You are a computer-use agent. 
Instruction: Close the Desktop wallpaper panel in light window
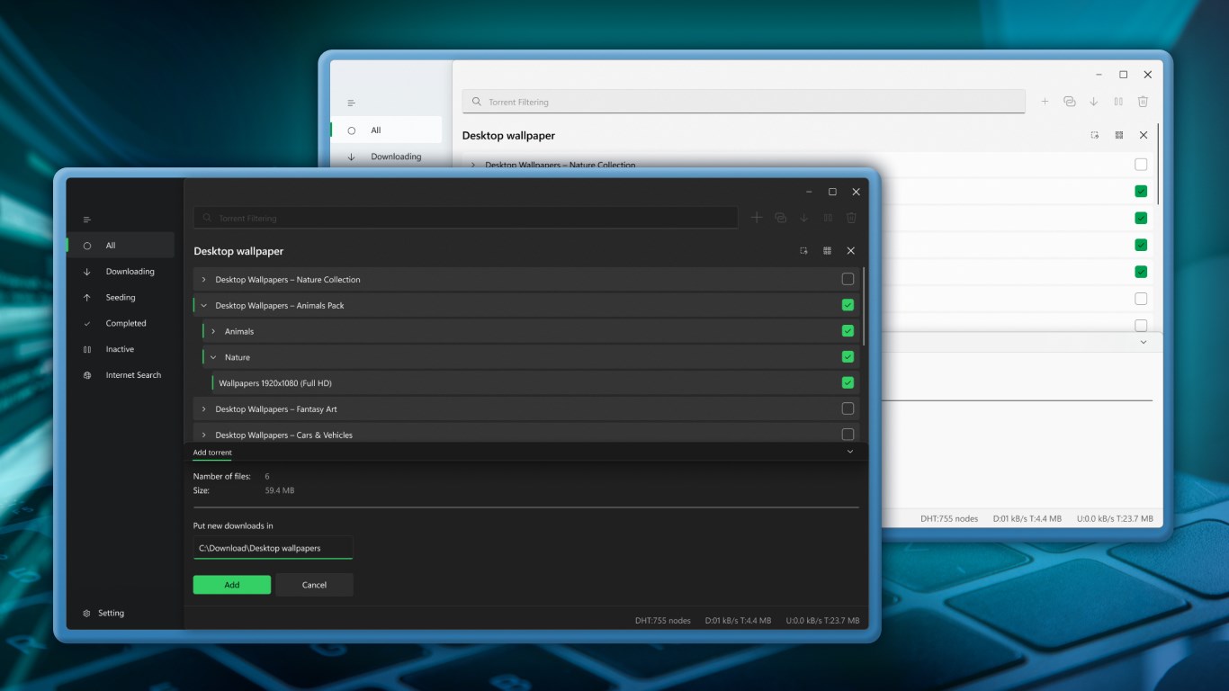coord(1144,135)
